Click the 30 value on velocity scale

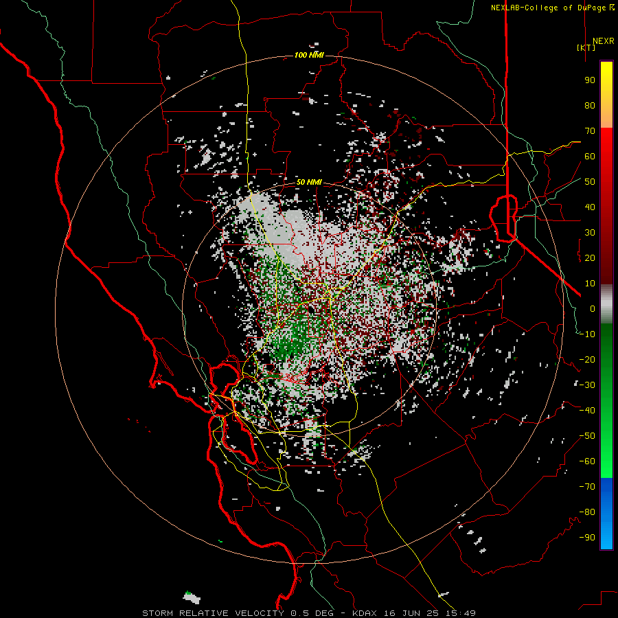tap(590, 233)
